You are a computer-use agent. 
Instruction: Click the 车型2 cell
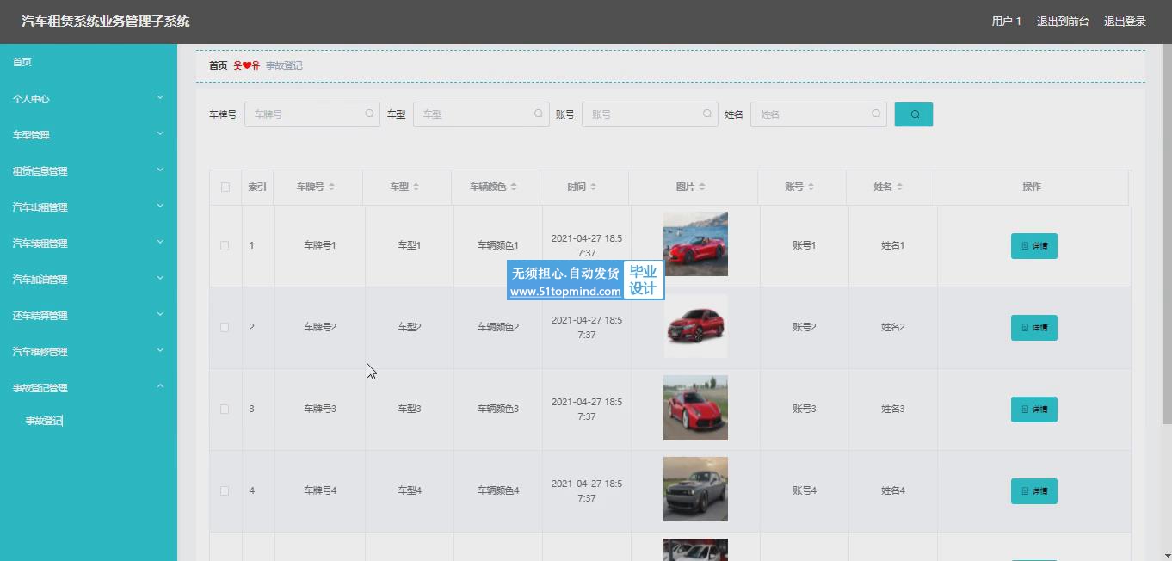click(x=410, y=327)
